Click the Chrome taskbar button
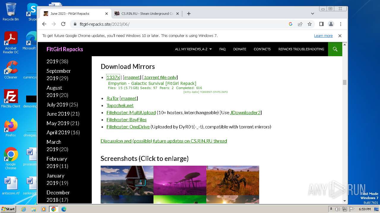380x213 pixels. point(54,209)
